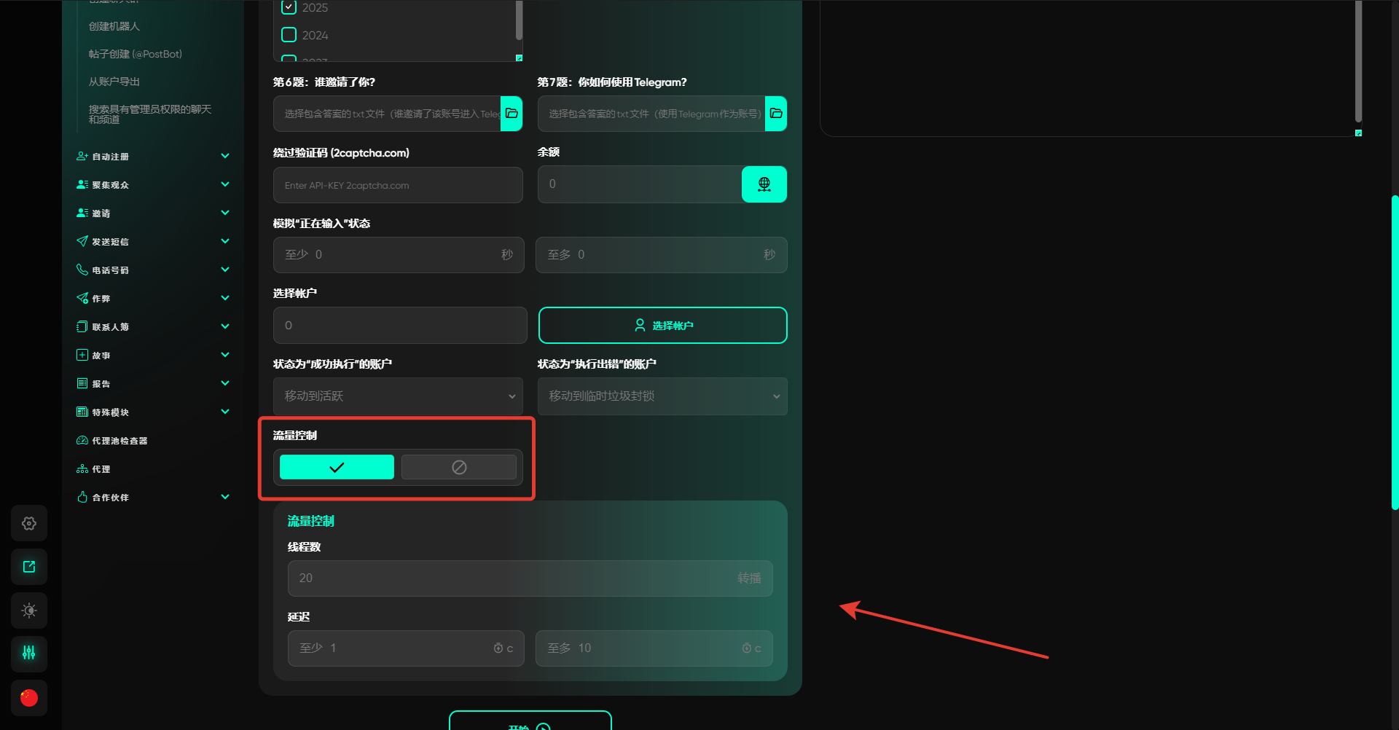Open the 代理 menu label
The width and height of the screenshot is (1399, 730).
click(101, 469)
